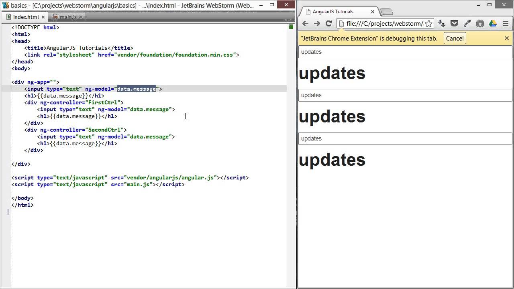Click the selected data.message text in editor
514x289 pixels.
point(136,89)
